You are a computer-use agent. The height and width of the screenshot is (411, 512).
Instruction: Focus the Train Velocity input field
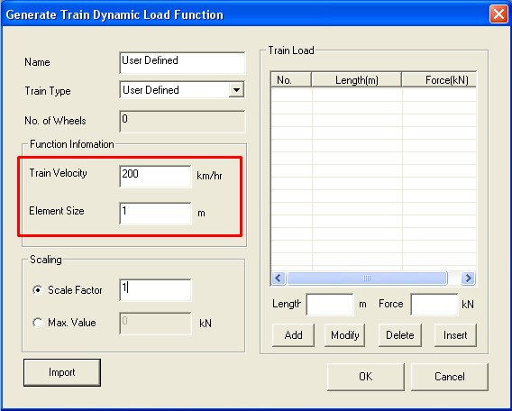pos(155,177)
